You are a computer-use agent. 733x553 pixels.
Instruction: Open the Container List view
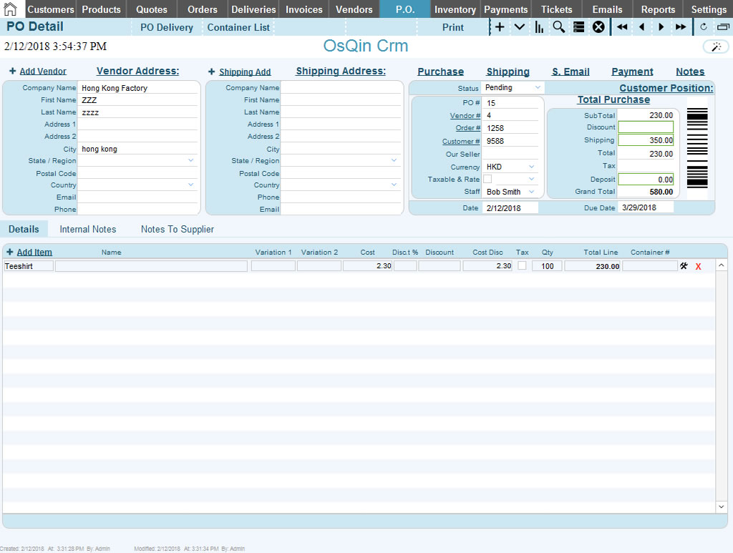pos(238,28)
